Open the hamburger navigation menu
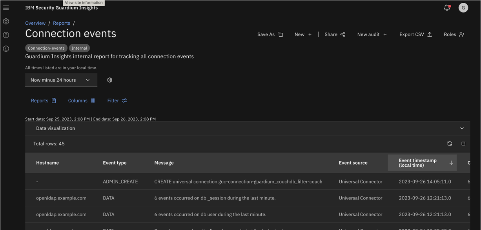This screenshot has width=481, height=230. pos(6,8)
